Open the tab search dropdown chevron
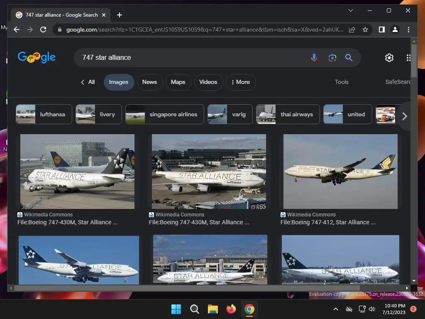The image size is (425, 319). [350, 10]
